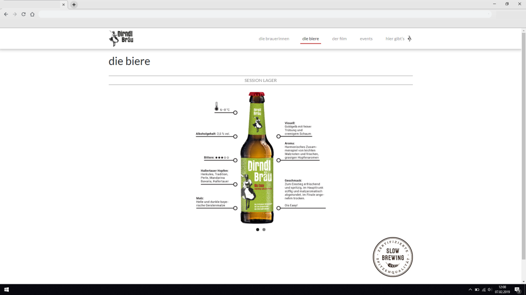Open the Wi-Fi network tray icon
The image size is (526, 295).
pyautogui.click(x=483, y=290)
